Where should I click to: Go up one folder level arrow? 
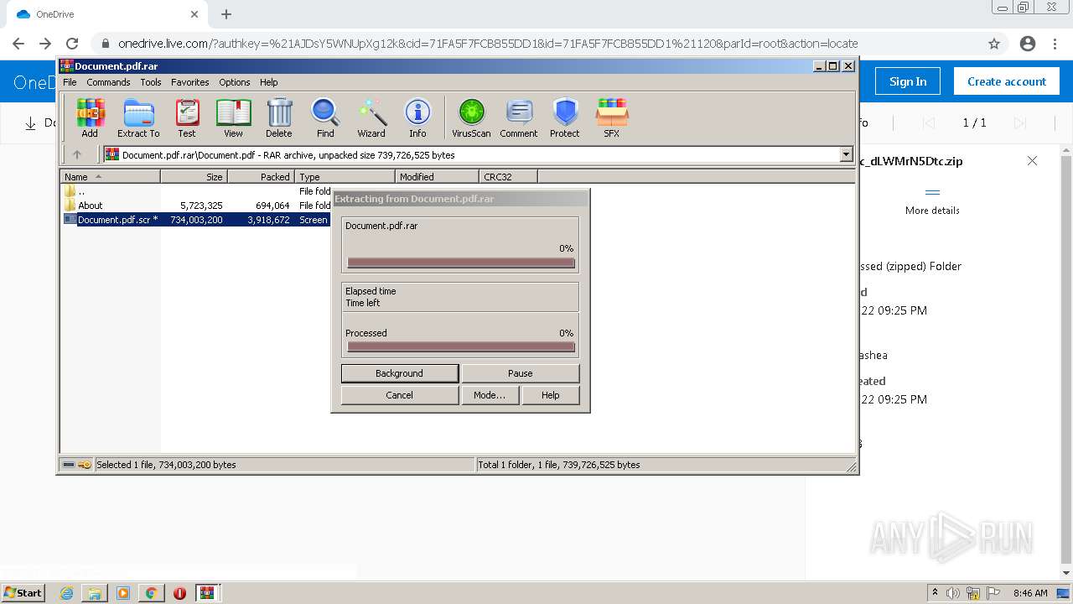(x=77, y=154)
